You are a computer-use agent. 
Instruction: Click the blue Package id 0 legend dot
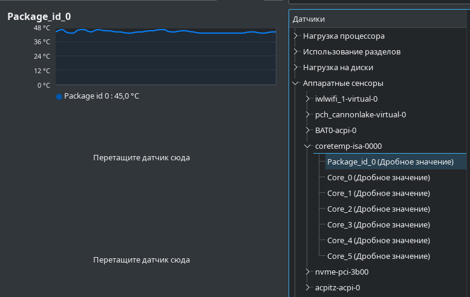click(59, 97)
